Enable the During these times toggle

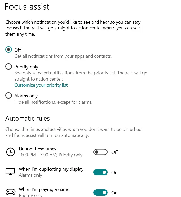pyautogui.click(x=100, y=152)
